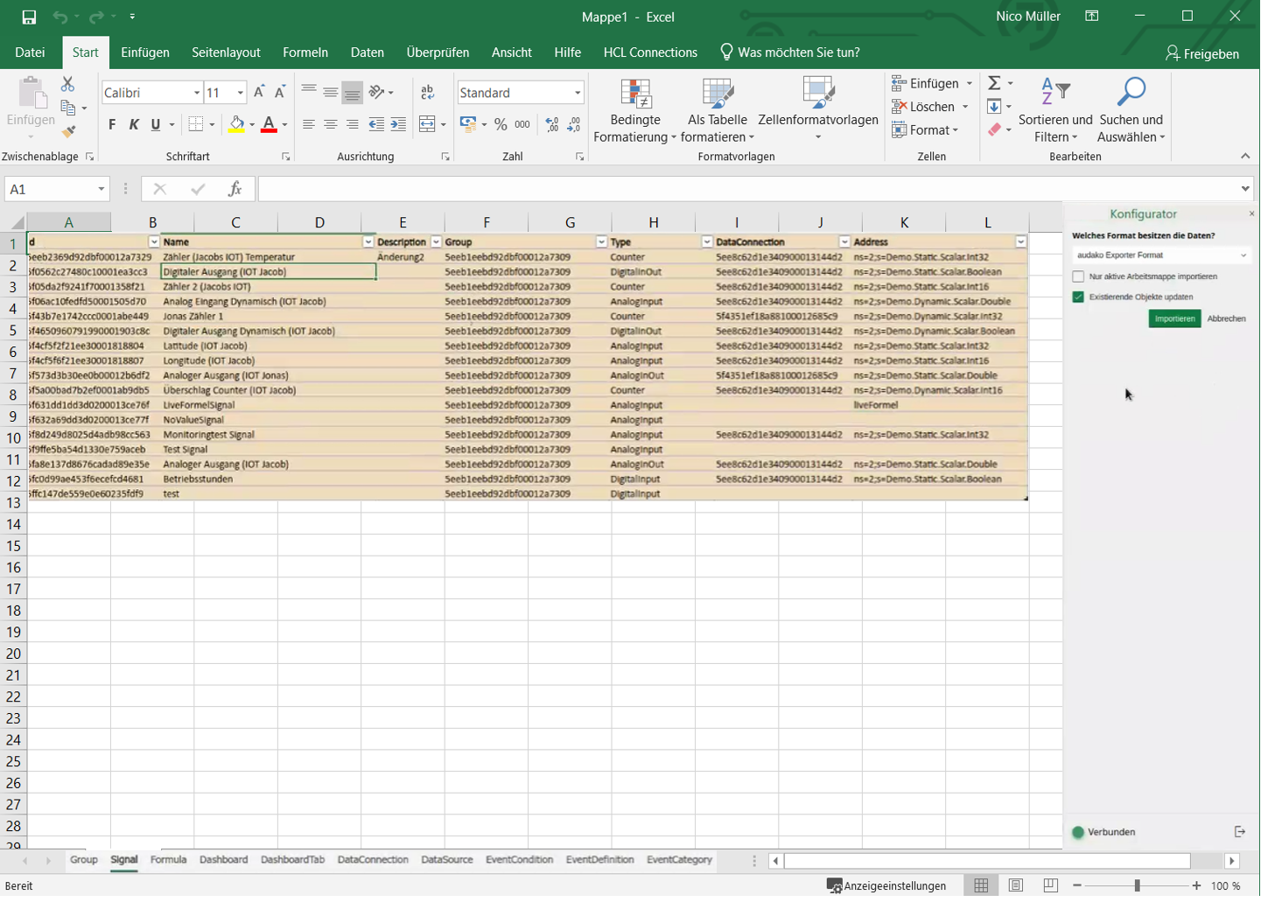Open the Name column filter dropdown
The width and height of the screenshot is (1261, 902).
pyautogui.click(x=368, y=242)
